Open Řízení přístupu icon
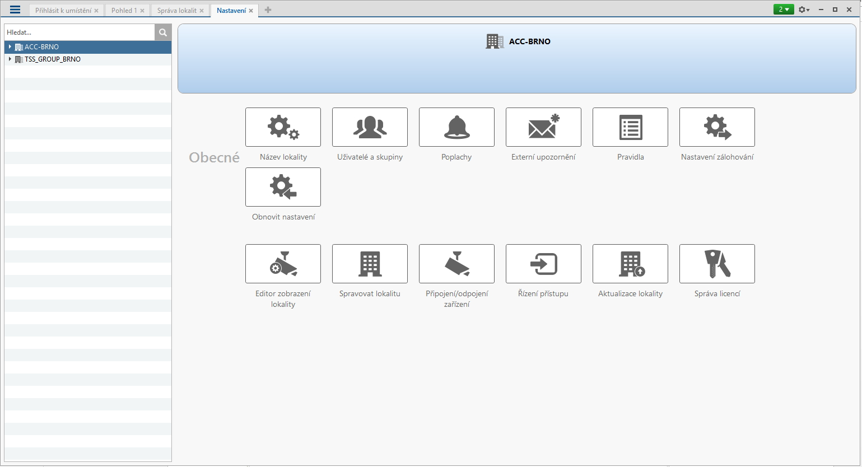The image size is (862, 467). 543,264
